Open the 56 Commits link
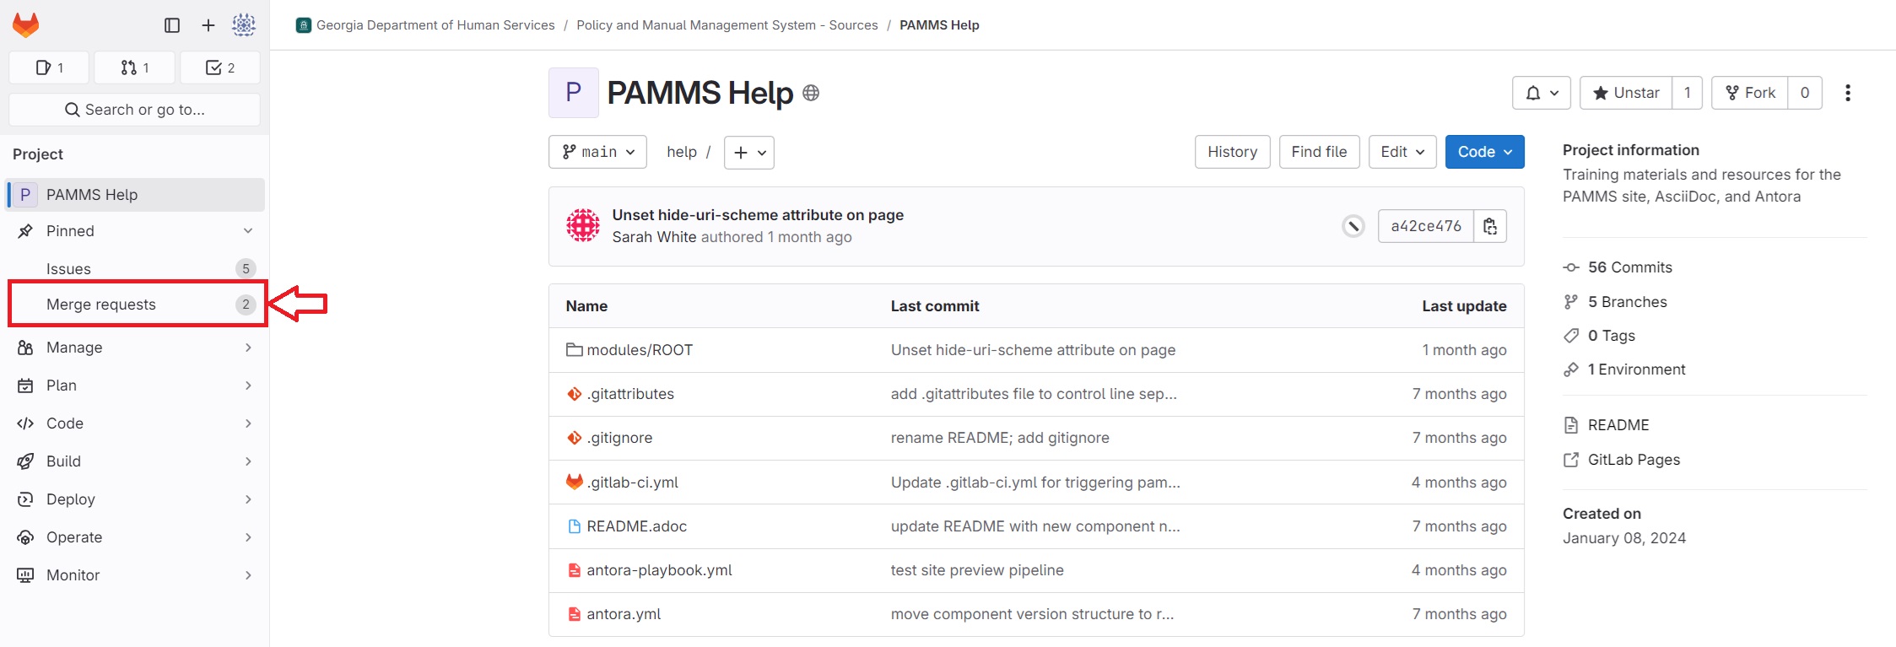 1629,267
